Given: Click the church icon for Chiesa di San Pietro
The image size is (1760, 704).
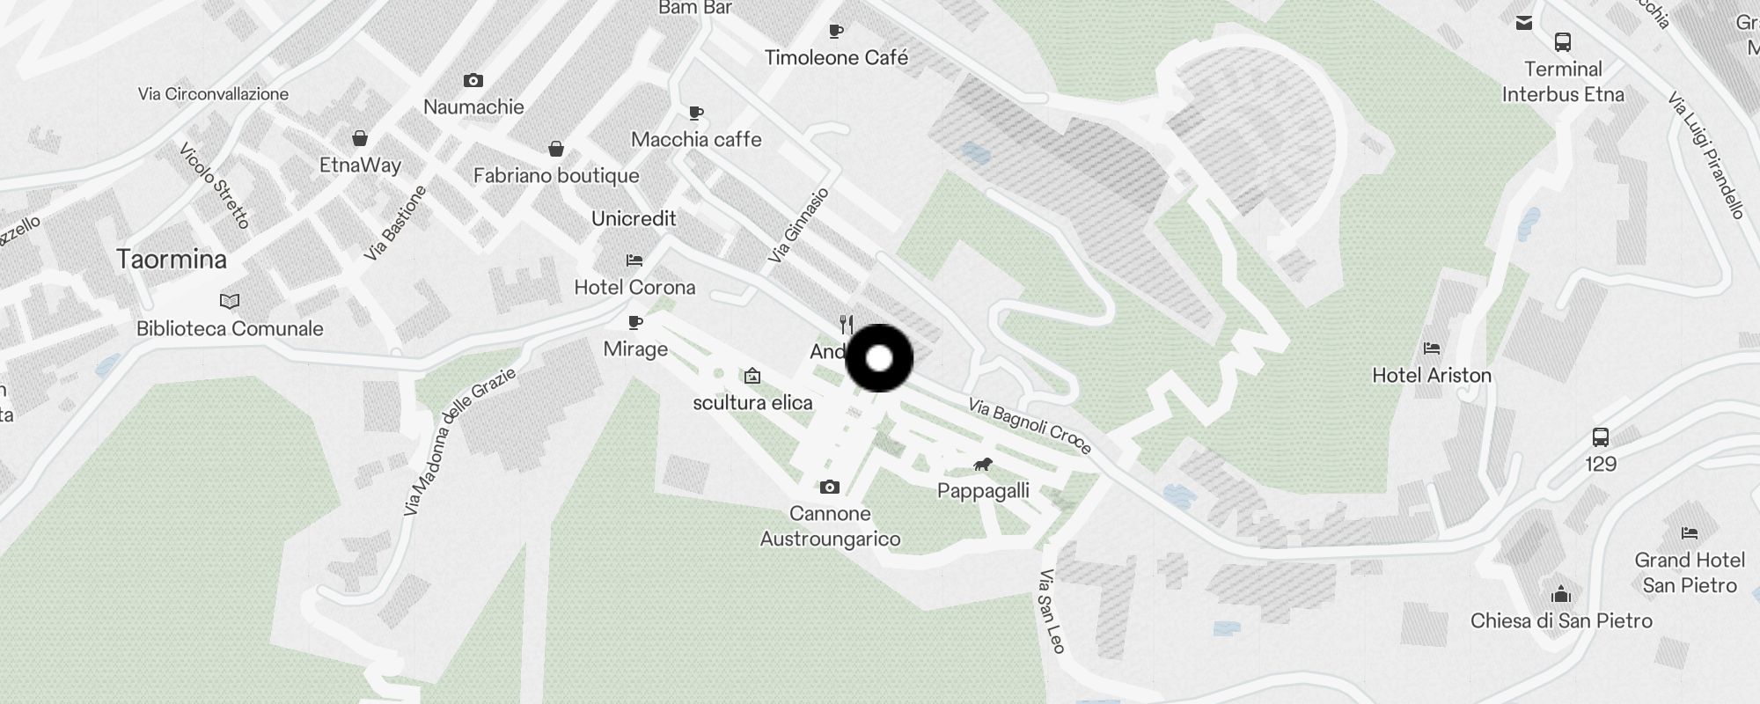Looking at the screenshot, I should click(x=1561, y=593).
